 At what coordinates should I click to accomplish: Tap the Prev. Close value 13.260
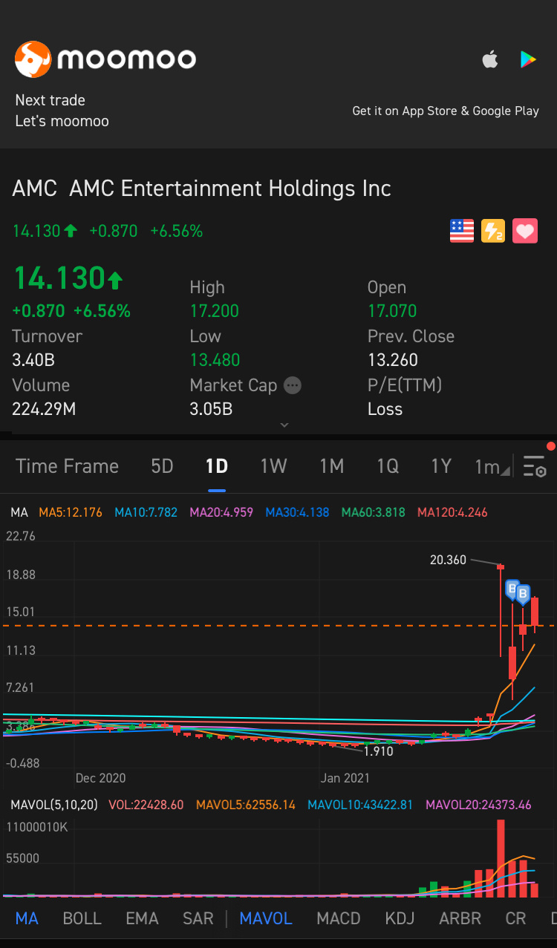[393, 360]
